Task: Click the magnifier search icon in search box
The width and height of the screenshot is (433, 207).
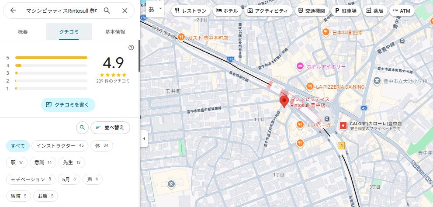Action: (107, 10)
